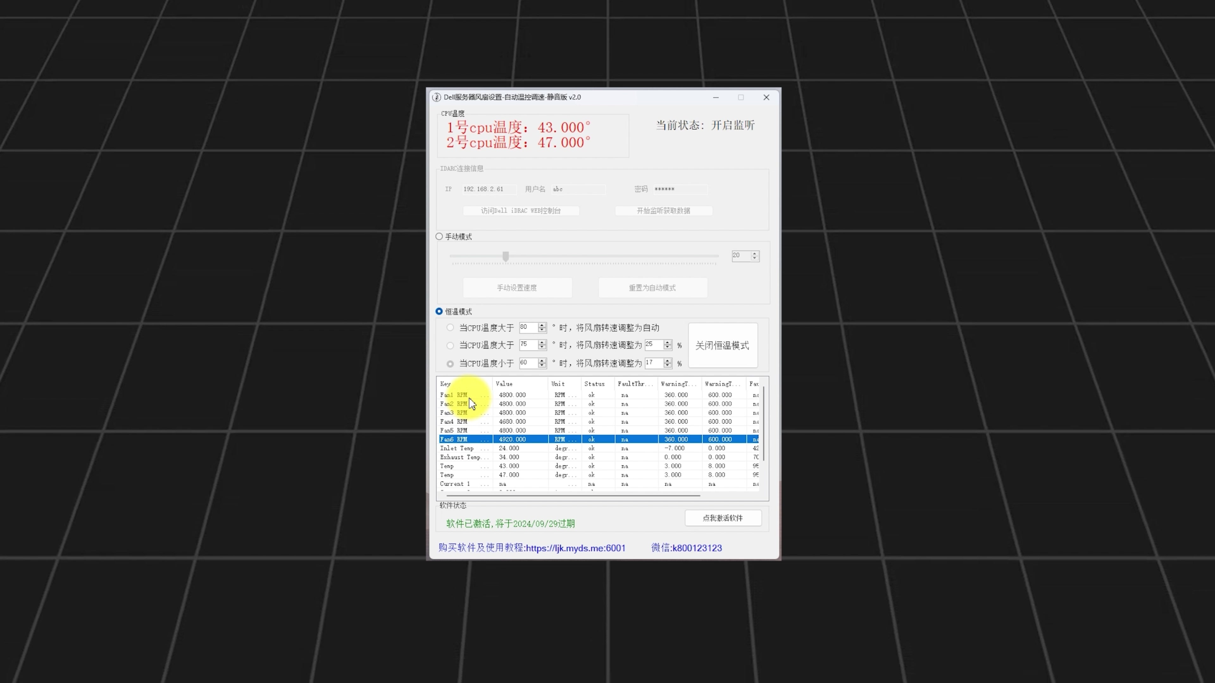Click the IP address field 192.168.2.61
This screenshot has width=1215, height=683.
[489, 189]
